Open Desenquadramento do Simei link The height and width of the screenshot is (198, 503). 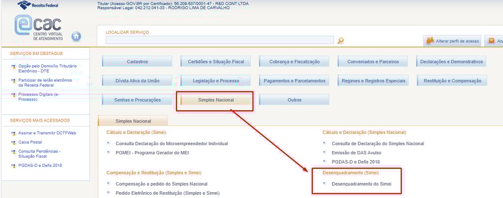pyautogui.click(x=362, y=184)
